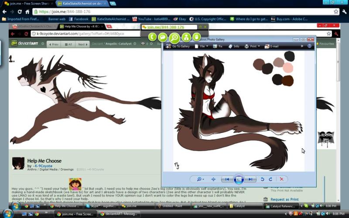Open the Facebook bookmark

coord(79,19)
